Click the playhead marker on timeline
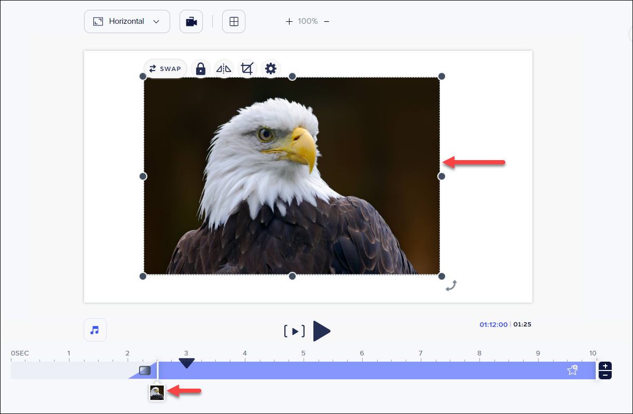This screenshot has width=633, height=414. coord(186,363)
